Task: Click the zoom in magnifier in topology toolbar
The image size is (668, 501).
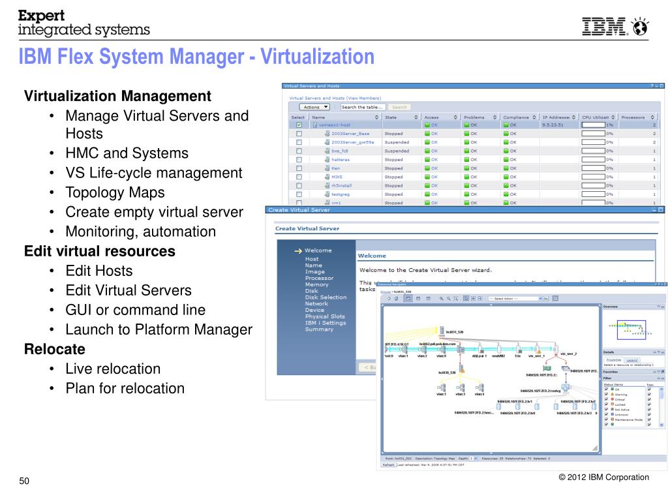Action: pyautogui.click(x=442, y=299)
